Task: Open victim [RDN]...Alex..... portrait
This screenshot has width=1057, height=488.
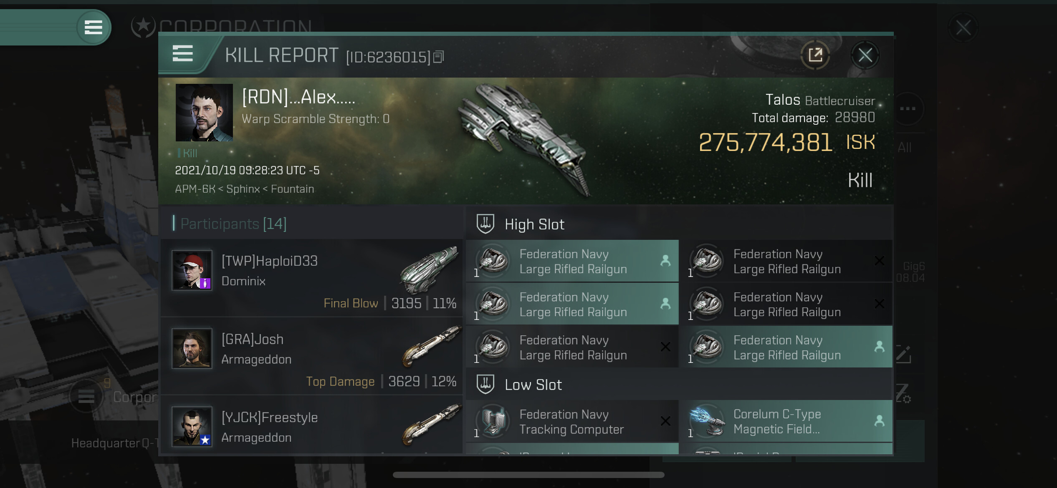Action: point(204,113)
